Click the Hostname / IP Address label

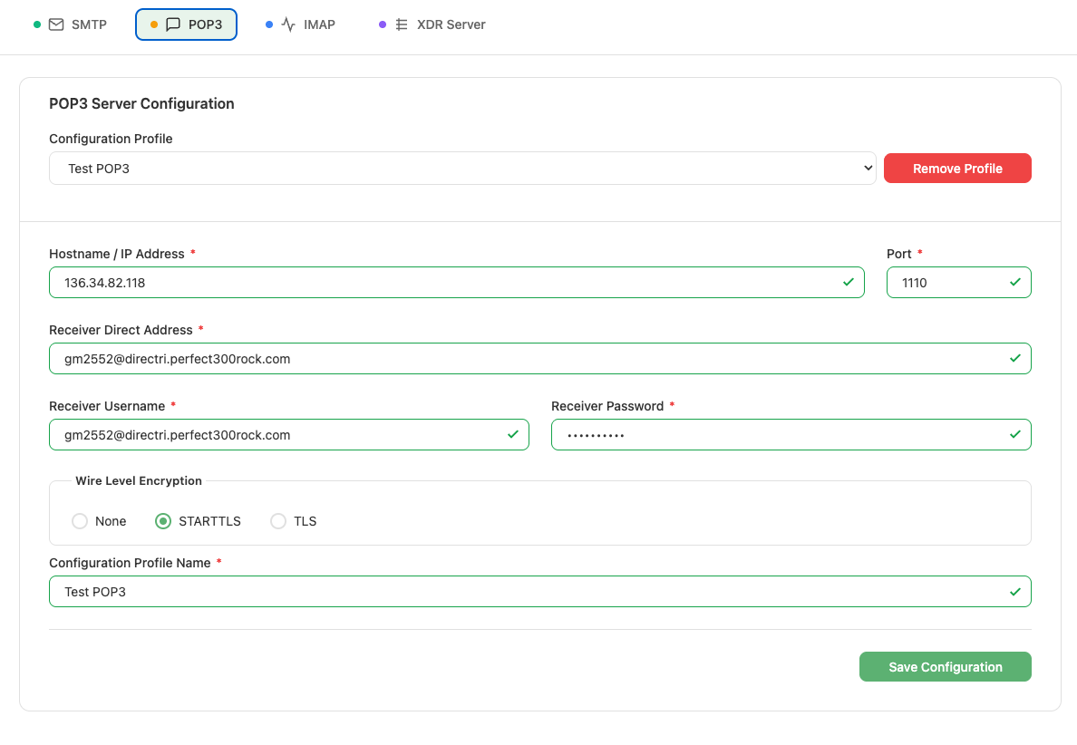pyautogui.click(x=117, y=254)
